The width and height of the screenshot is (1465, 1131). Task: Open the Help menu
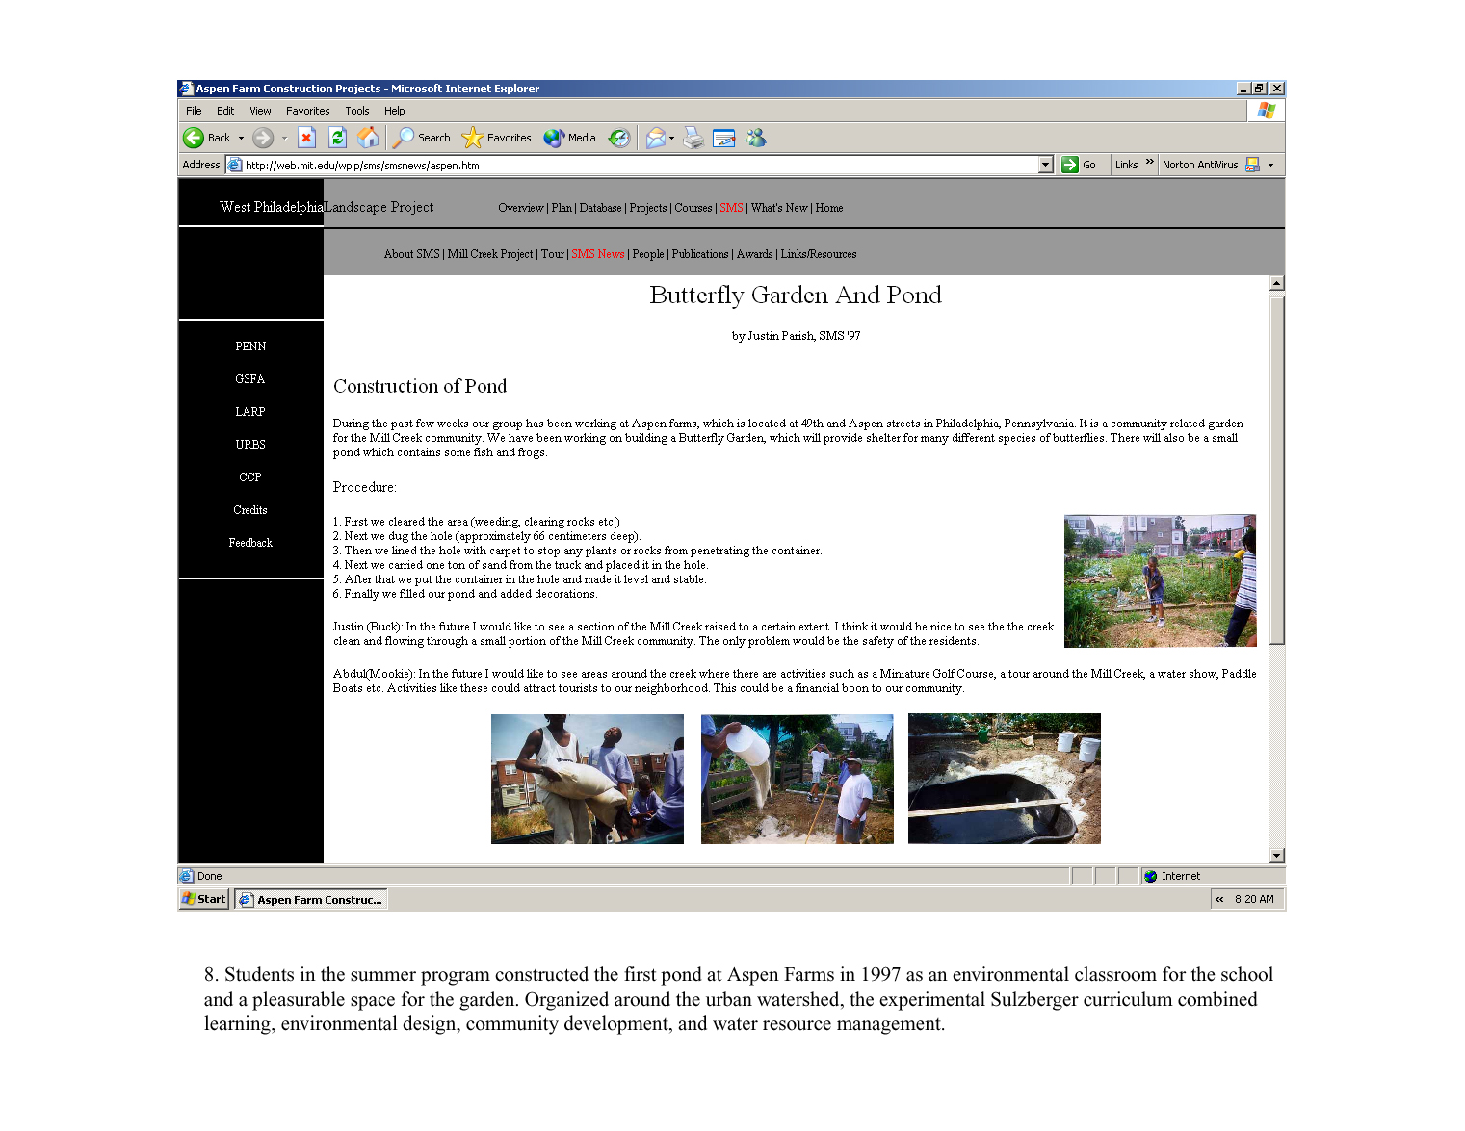pos(395,111)
